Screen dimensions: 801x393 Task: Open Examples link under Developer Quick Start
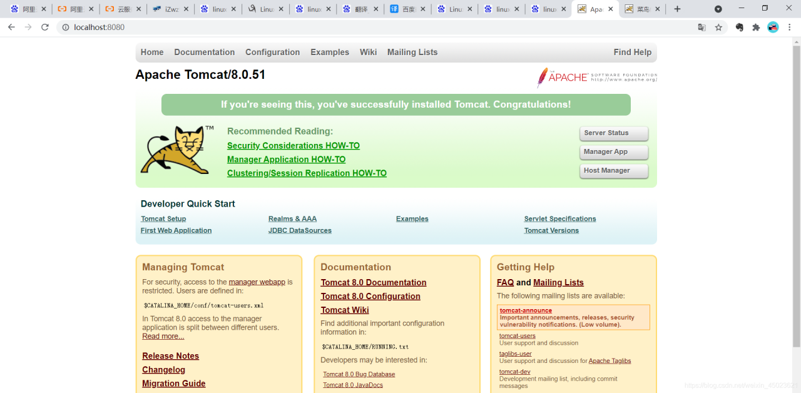pyautogui.click(x=412, y=219)
